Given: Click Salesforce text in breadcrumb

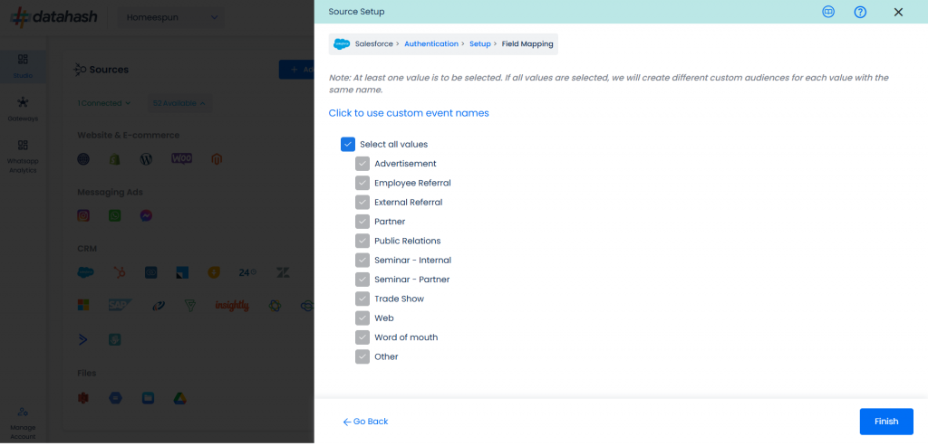Looking at the screenshot, I should point(374,43).
